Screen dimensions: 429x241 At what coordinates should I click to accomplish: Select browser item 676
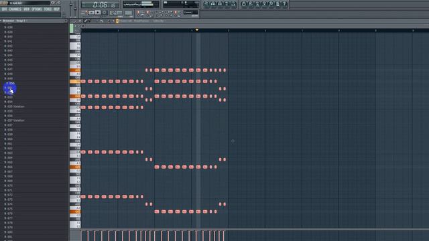coord(8,213)
